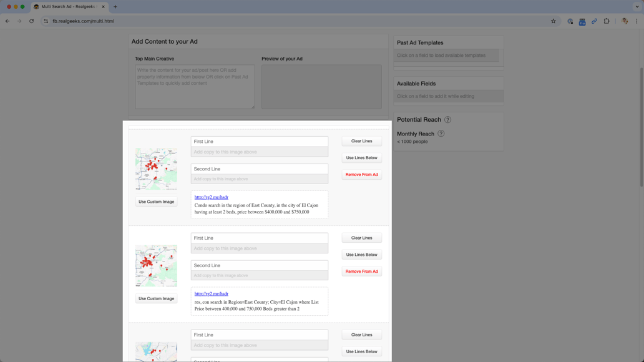The height and width of the screenshot is (362, 644).
Task: Click the Monthly Reach help question mark
Action: [x=441, y=134]
